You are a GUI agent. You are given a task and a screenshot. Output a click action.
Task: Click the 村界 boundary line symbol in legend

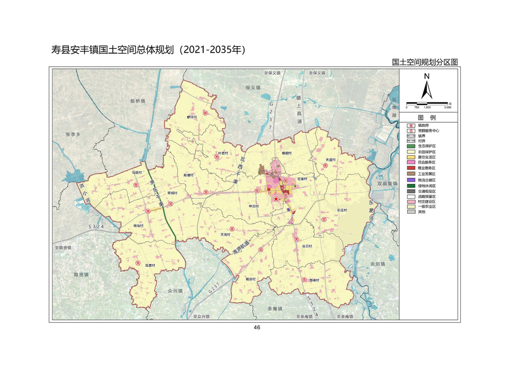[x=411, y=141]
